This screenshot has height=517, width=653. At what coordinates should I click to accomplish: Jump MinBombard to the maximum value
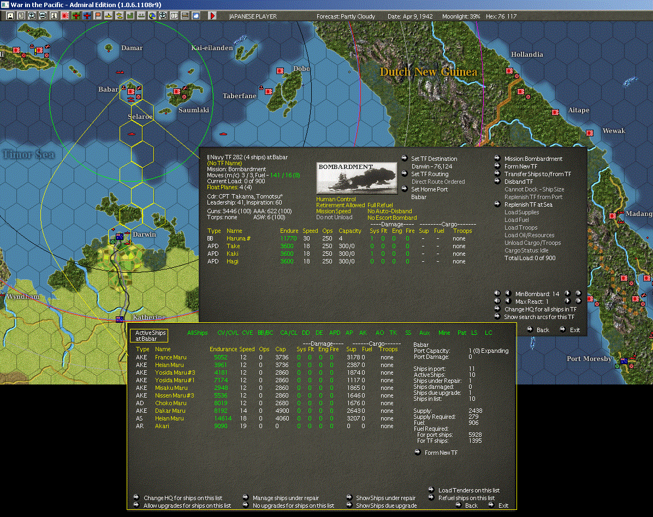pyautogui.click(x=578, y=293)
